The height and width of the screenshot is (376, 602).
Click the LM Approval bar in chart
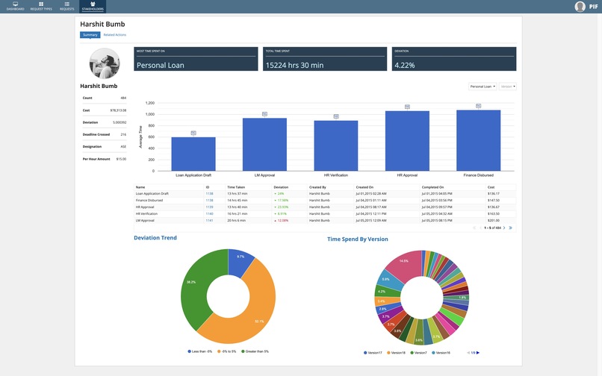coord(264,144)
